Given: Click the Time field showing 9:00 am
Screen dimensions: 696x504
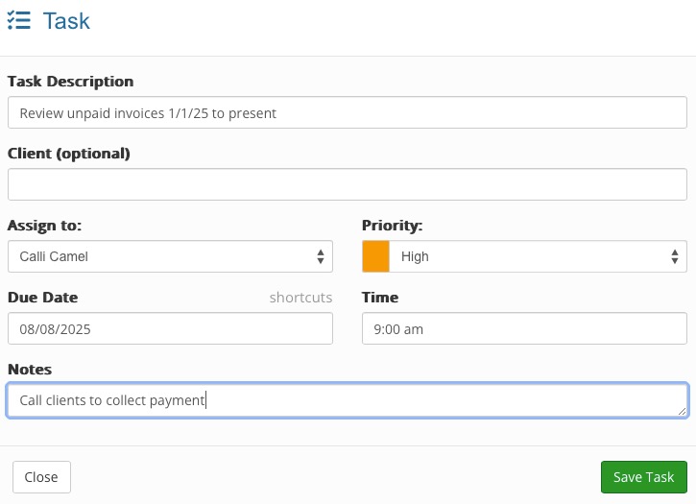Looking at the screenshot, I should (x=524, y=328).
